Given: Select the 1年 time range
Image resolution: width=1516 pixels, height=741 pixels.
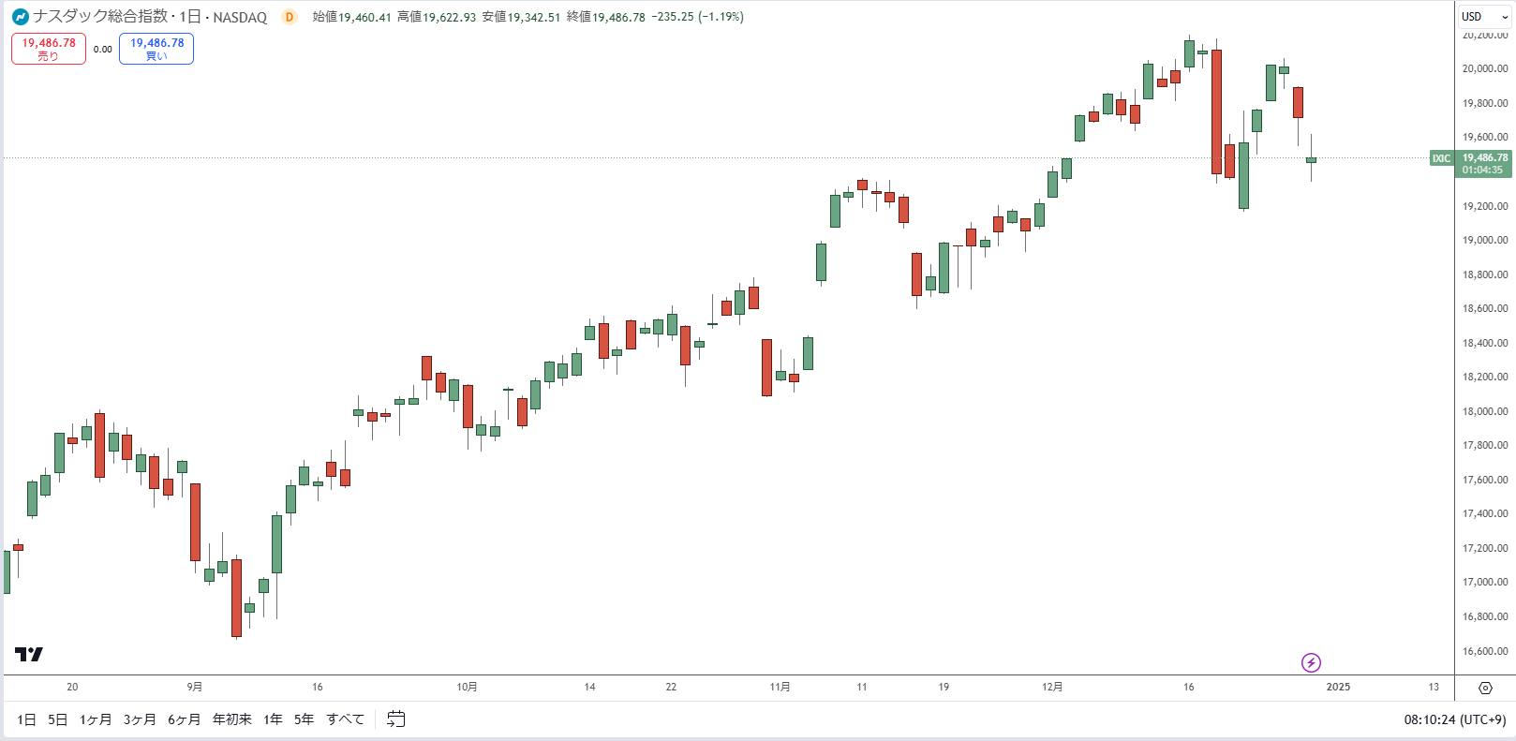Looking at the screenshot, I should point(273,719).
